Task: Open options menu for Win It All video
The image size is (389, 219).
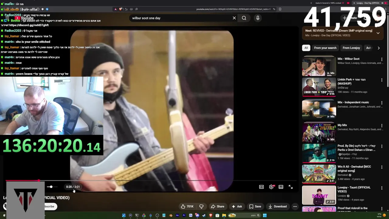Action: pyautogui.click(x=382, y=167)
